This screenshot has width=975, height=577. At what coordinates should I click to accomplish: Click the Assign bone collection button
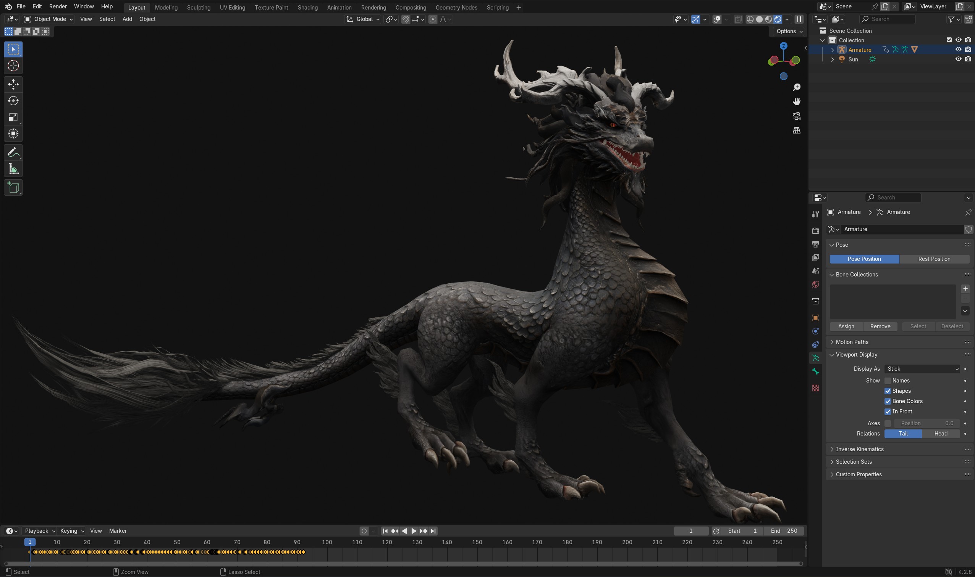tap(846, 326)
